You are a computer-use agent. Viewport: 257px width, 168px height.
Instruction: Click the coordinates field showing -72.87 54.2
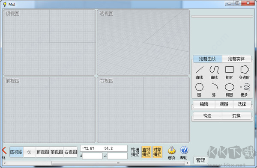[104, 148]
